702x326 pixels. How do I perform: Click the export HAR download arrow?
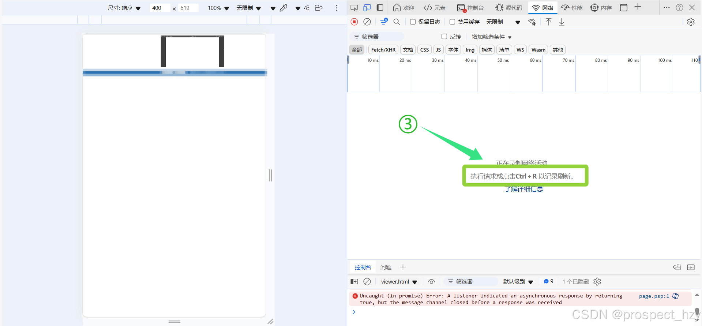click(562, 22)
